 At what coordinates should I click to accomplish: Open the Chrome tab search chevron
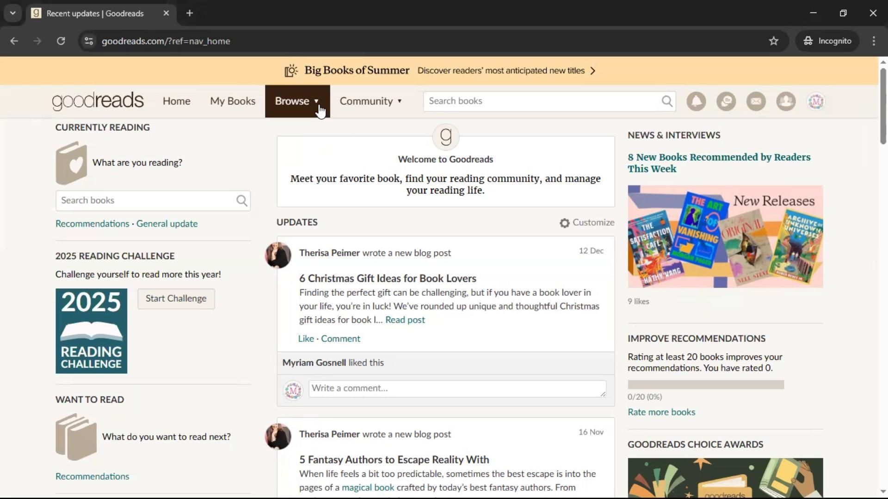(13, 13)
